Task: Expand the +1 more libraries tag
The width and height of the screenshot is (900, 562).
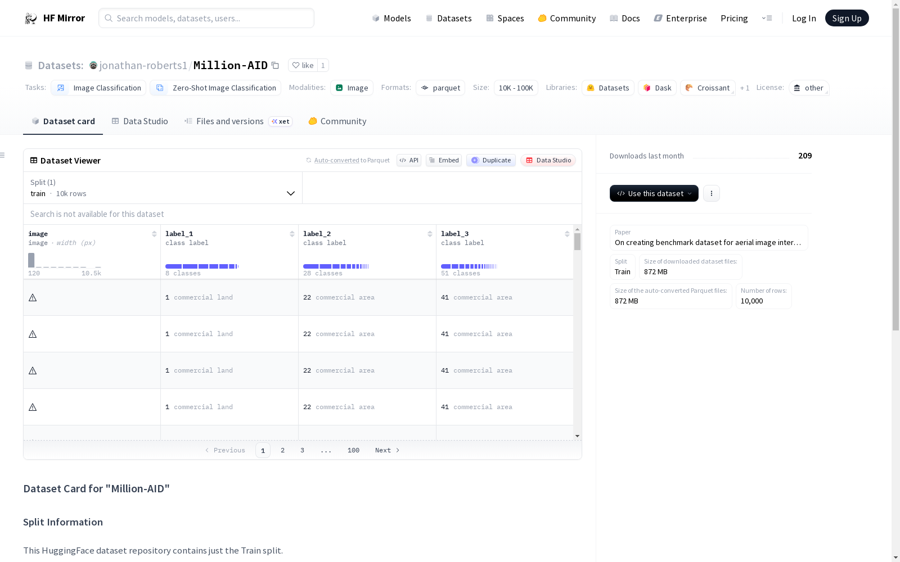Action: click(745, 88)
